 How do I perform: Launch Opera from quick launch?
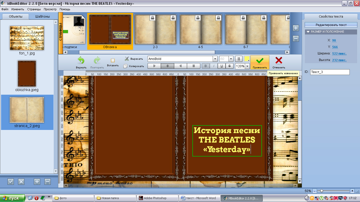click(37, 198)
